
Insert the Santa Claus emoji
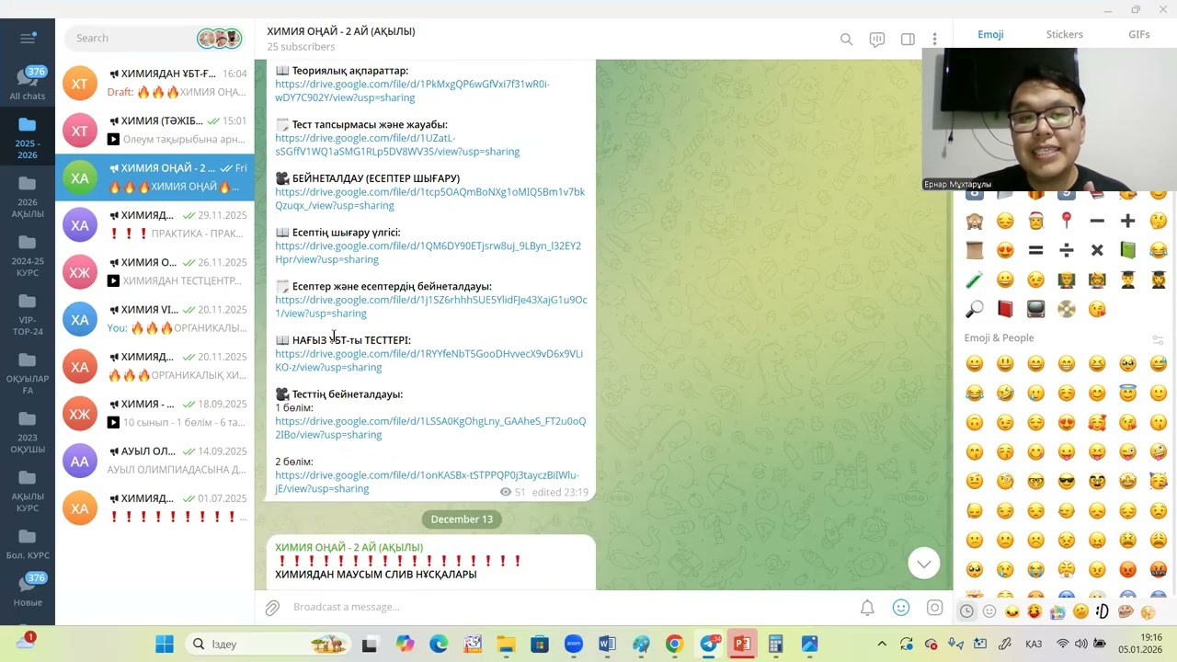click(x=1035, y=221)
